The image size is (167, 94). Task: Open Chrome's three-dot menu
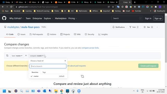(164, 7)
